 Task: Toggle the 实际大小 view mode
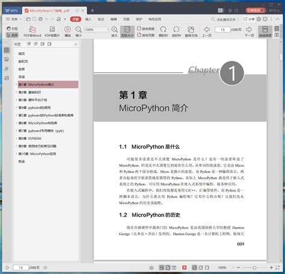click(127, 31)
